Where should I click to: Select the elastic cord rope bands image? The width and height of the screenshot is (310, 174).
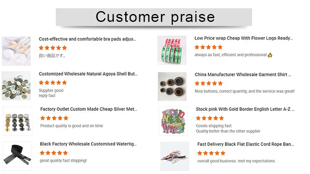click(174, 156)
